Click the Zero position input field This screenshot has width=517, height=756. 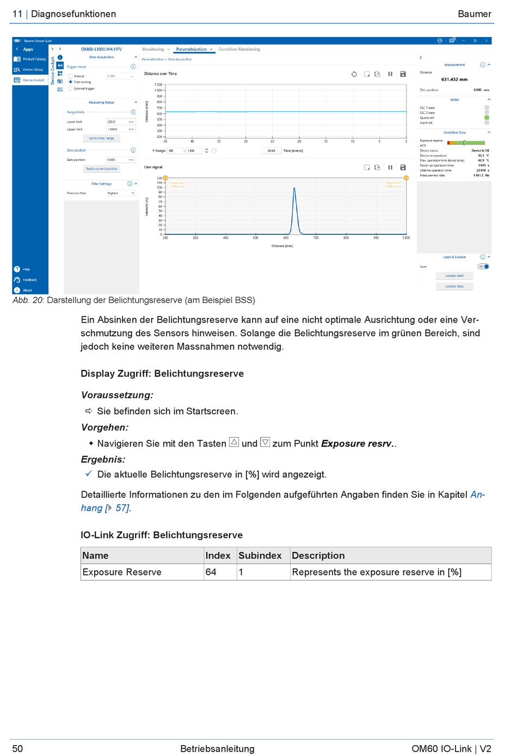(x=120, y=160)
